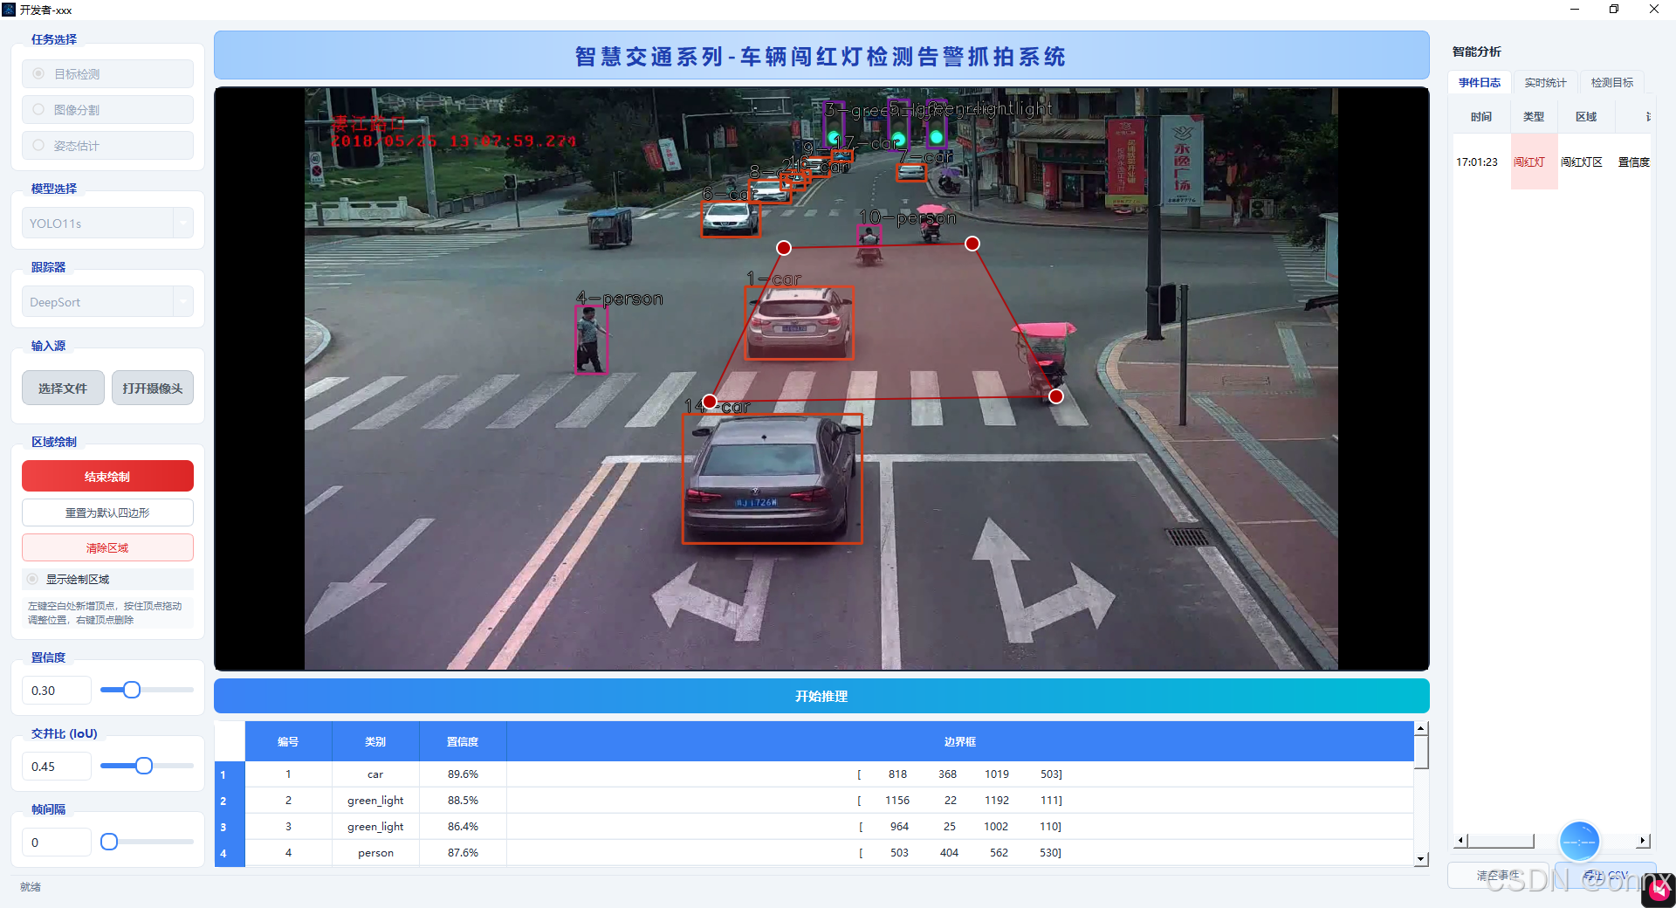Click the bottom-left red vertex of the drawn region

pyautogui.click(x=710, y=402)
